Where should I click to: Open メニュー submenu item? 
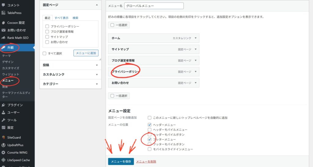pos(8,80)
